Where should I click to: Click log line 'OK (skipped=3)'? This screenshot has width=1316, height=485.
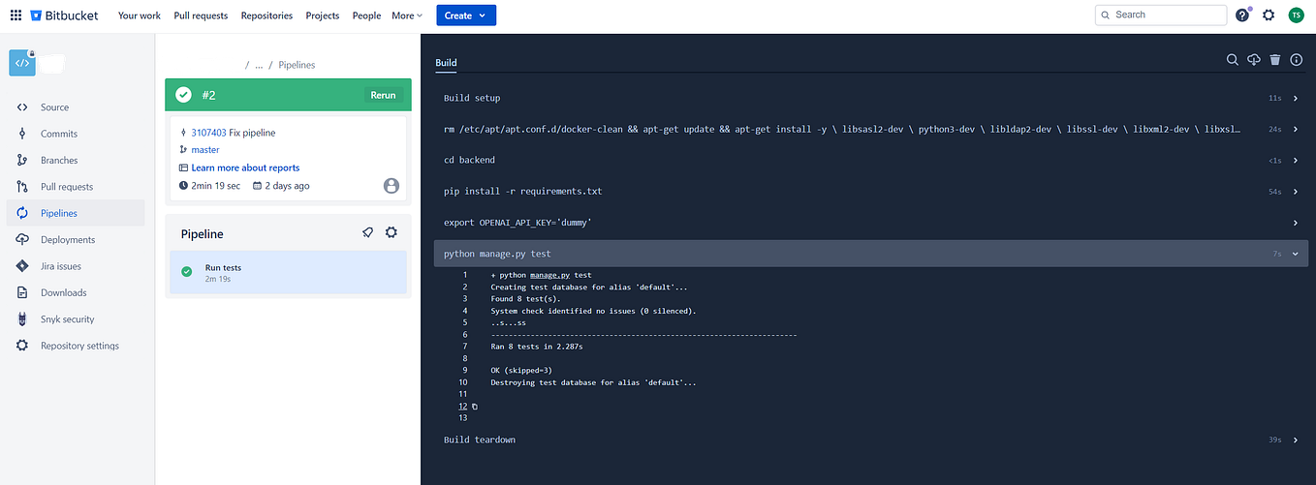pyautogui.click(x=521, y=370)
